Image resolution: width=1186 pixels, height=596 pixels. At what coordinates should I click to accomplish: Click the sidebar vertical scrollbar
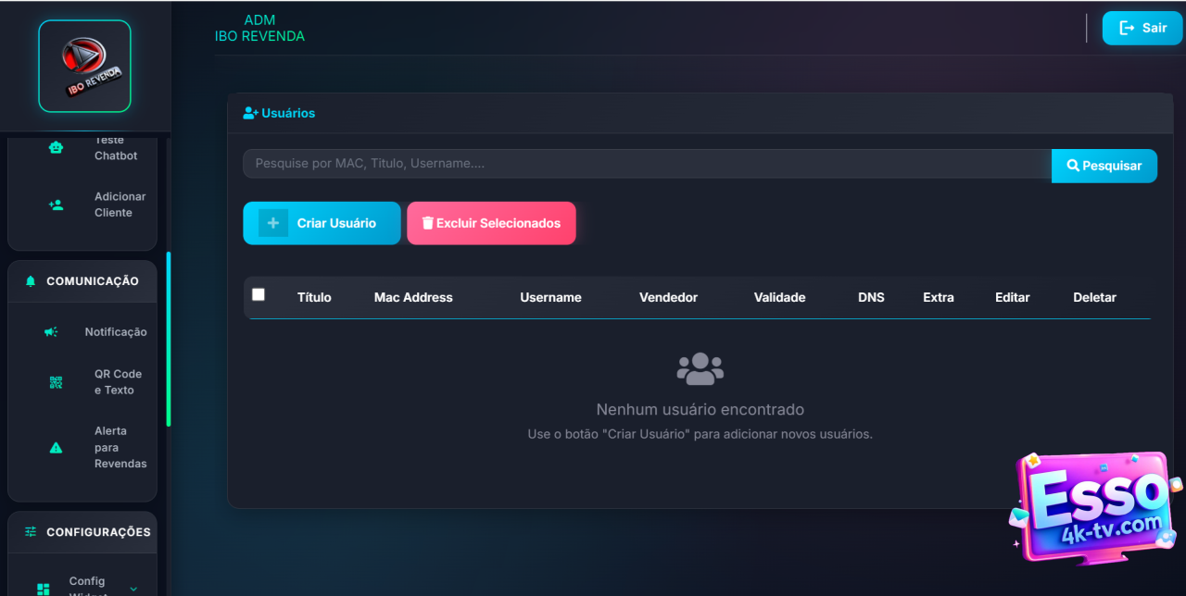(x=169, y=339)
